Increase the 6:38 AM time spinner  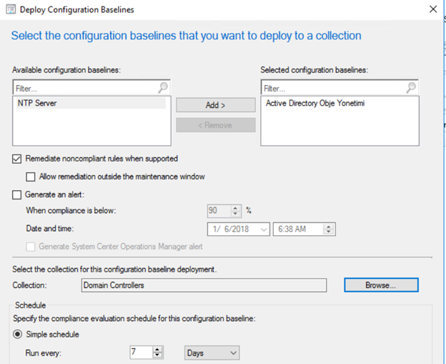pos(329,227)
